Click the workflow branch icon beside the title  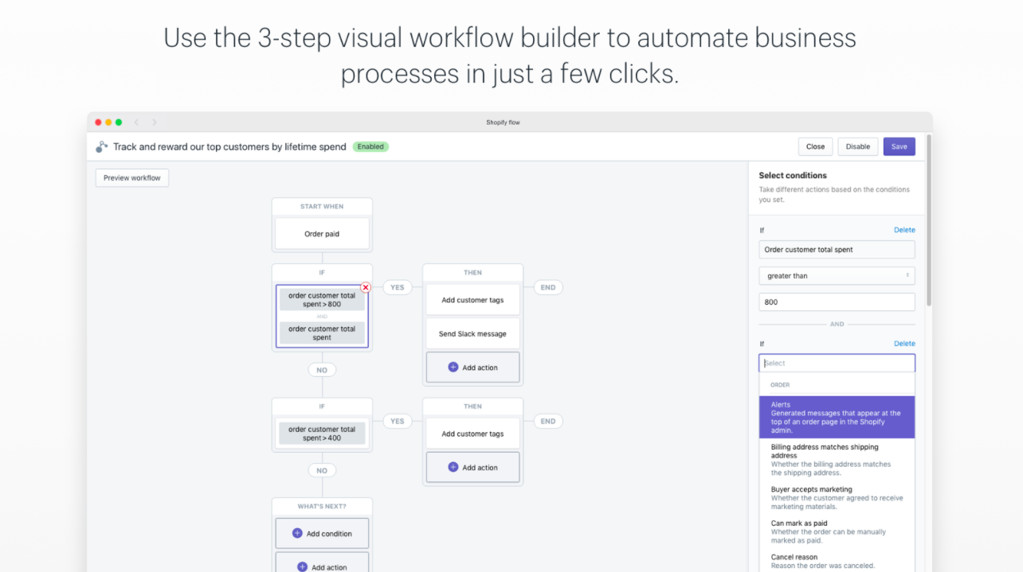(101, 146)
